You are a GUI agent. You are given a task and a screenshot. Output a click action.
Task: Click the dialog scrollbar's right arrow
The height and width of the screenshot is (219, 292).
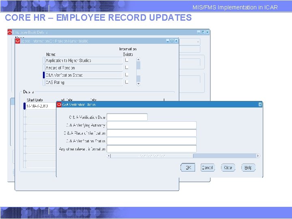258,156
